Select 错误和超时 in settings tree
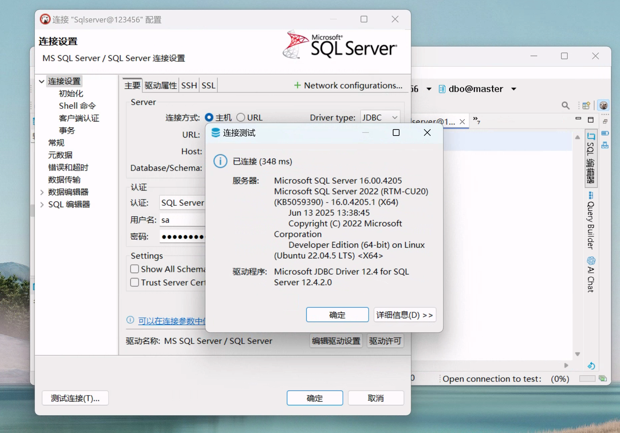620x433 pixels. tap(68, 167)
